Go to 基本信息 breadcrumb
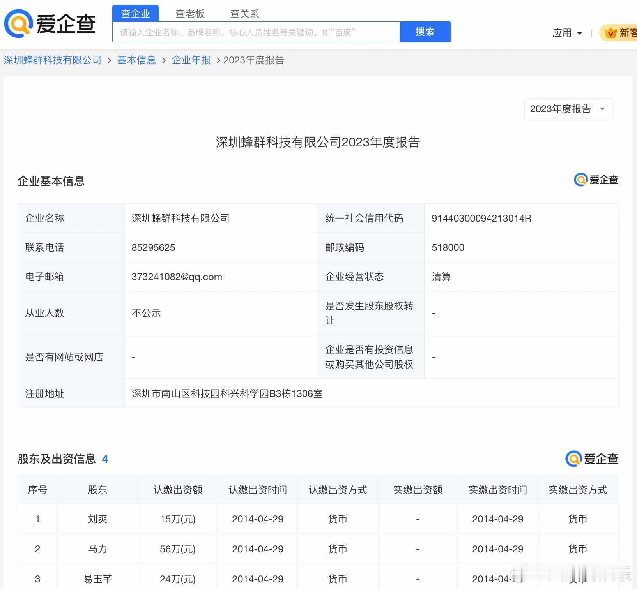This screenshot has width=637, height=589. click(x=136, y=60)
